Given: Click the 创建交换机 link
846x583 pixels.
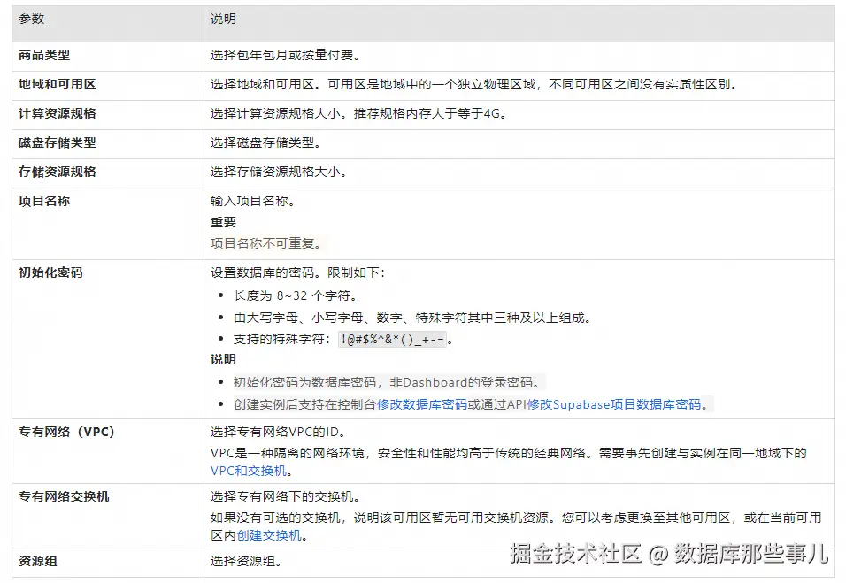Looking at the screenshot, I should point(269,535).
